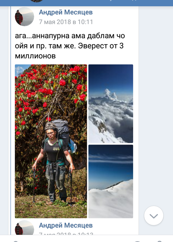
Task: Open first Андрей Месяцев comment avatar
Action: click(x=24, y=17)
